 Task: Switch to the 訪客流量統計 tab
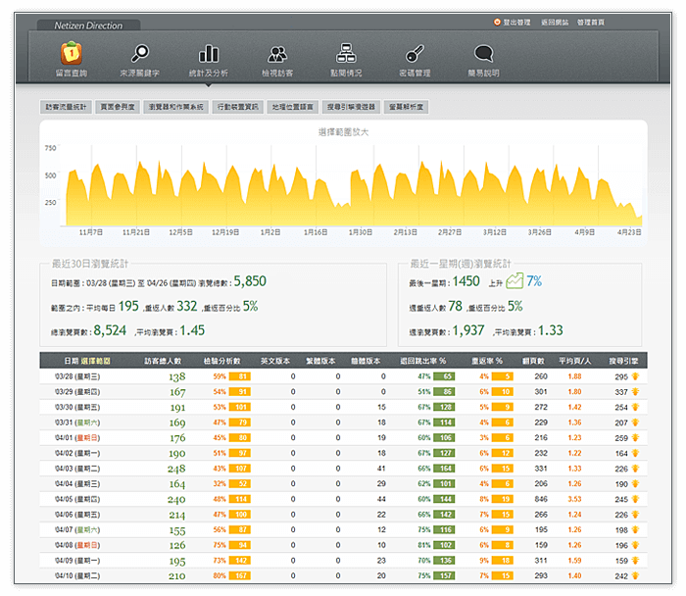[x=66, y=107]
